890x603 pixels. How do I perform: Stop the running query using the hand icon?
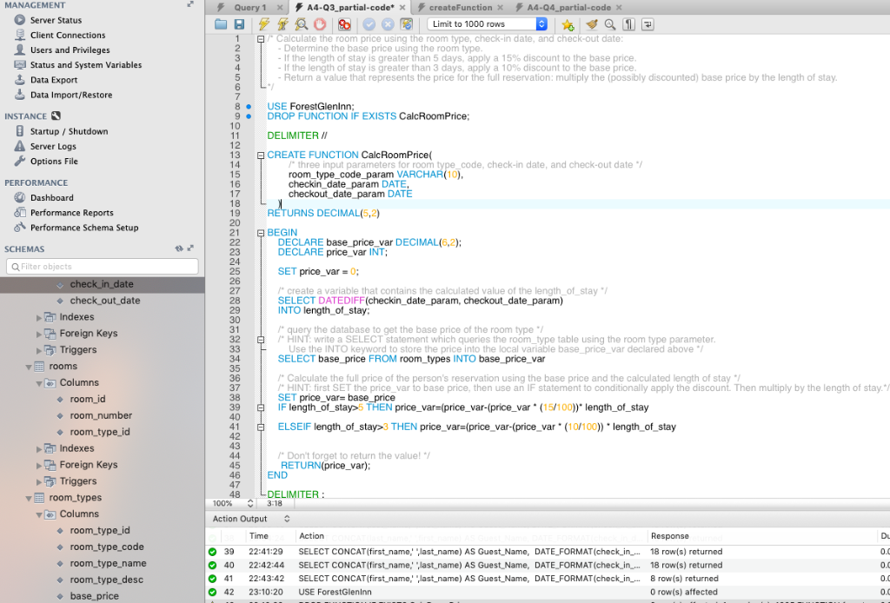tap(322, 24)
